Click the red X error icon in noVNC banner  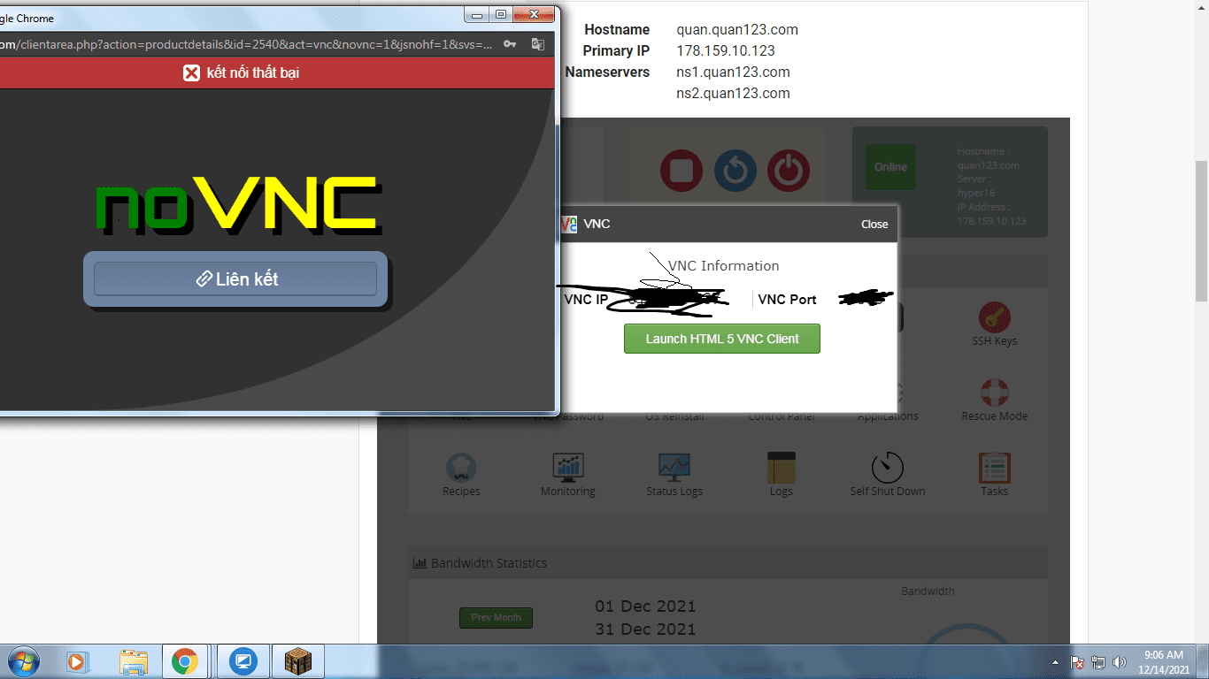191,72
